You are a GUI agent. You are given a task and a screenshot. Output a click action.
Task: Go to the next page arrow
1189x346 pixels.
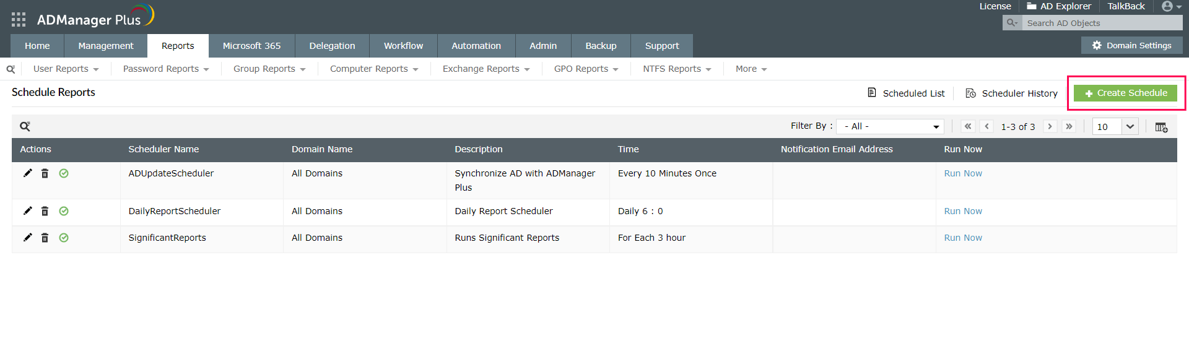coord(1050,126)
